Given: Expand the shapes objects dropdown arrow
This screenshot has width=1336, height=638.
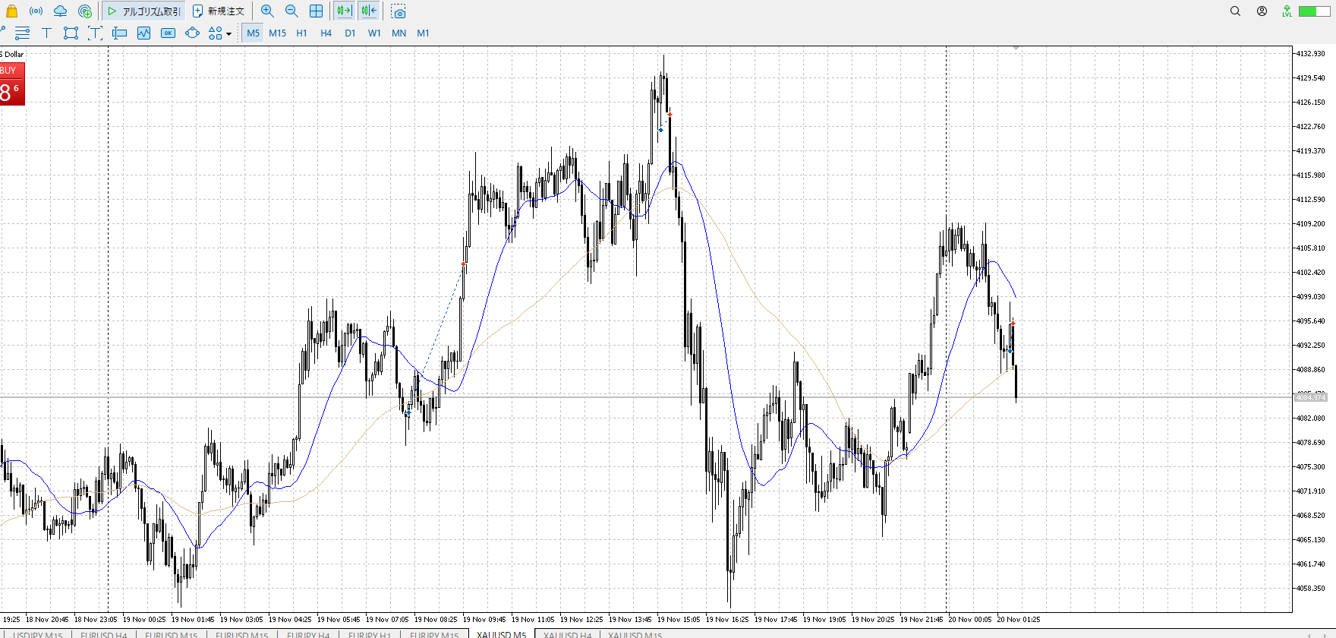Looking at the screenshot, I should pyautogui.click(x=228, y=33).
